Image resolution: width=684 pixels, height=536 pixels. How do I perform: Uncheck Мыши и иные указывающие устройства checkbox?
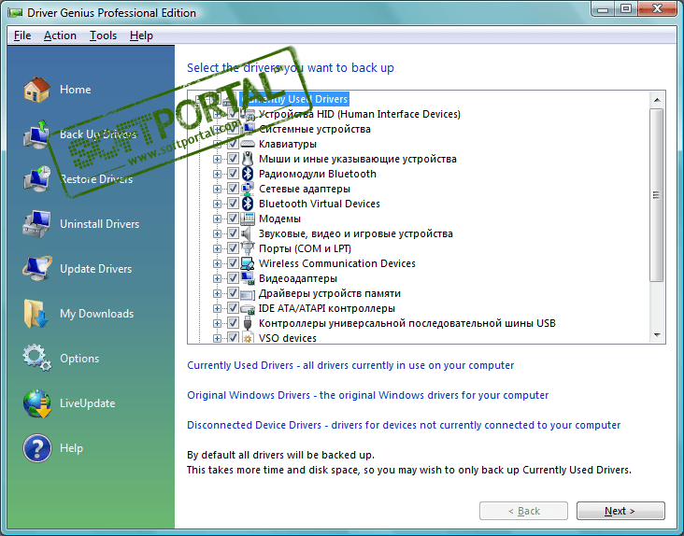click(233, 159)
